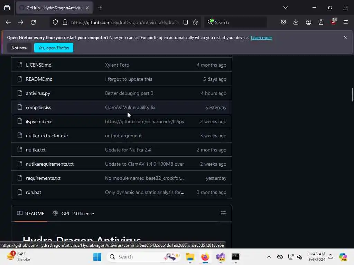
Task: Open 'output argument' commit message
Action: (x=123, y=136)
